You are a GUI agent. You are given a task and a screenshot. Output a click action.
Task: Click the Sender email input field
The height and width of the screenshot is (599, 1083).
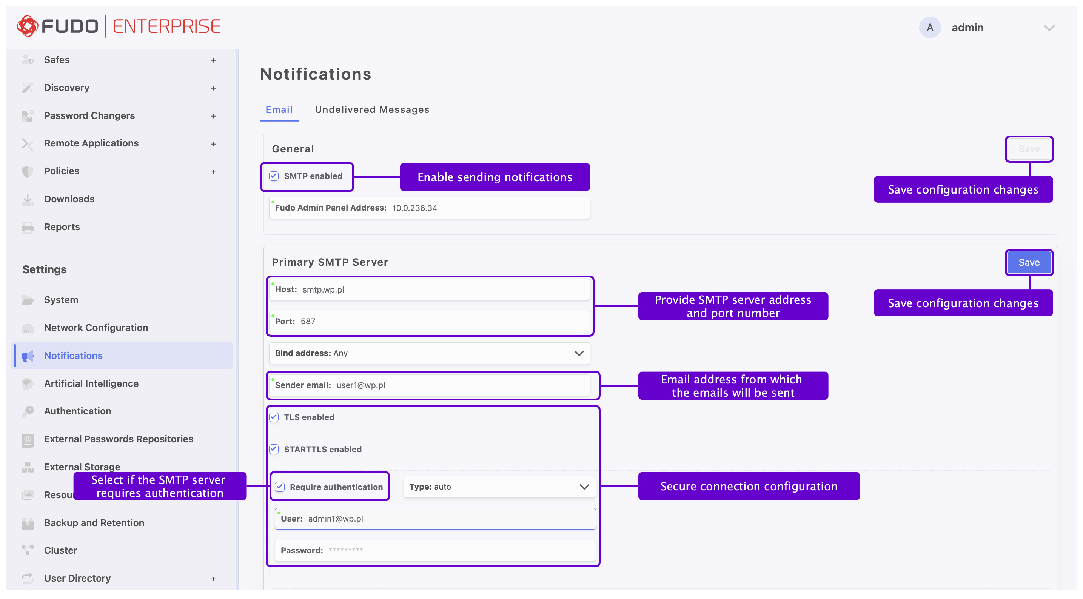point(429,385)
